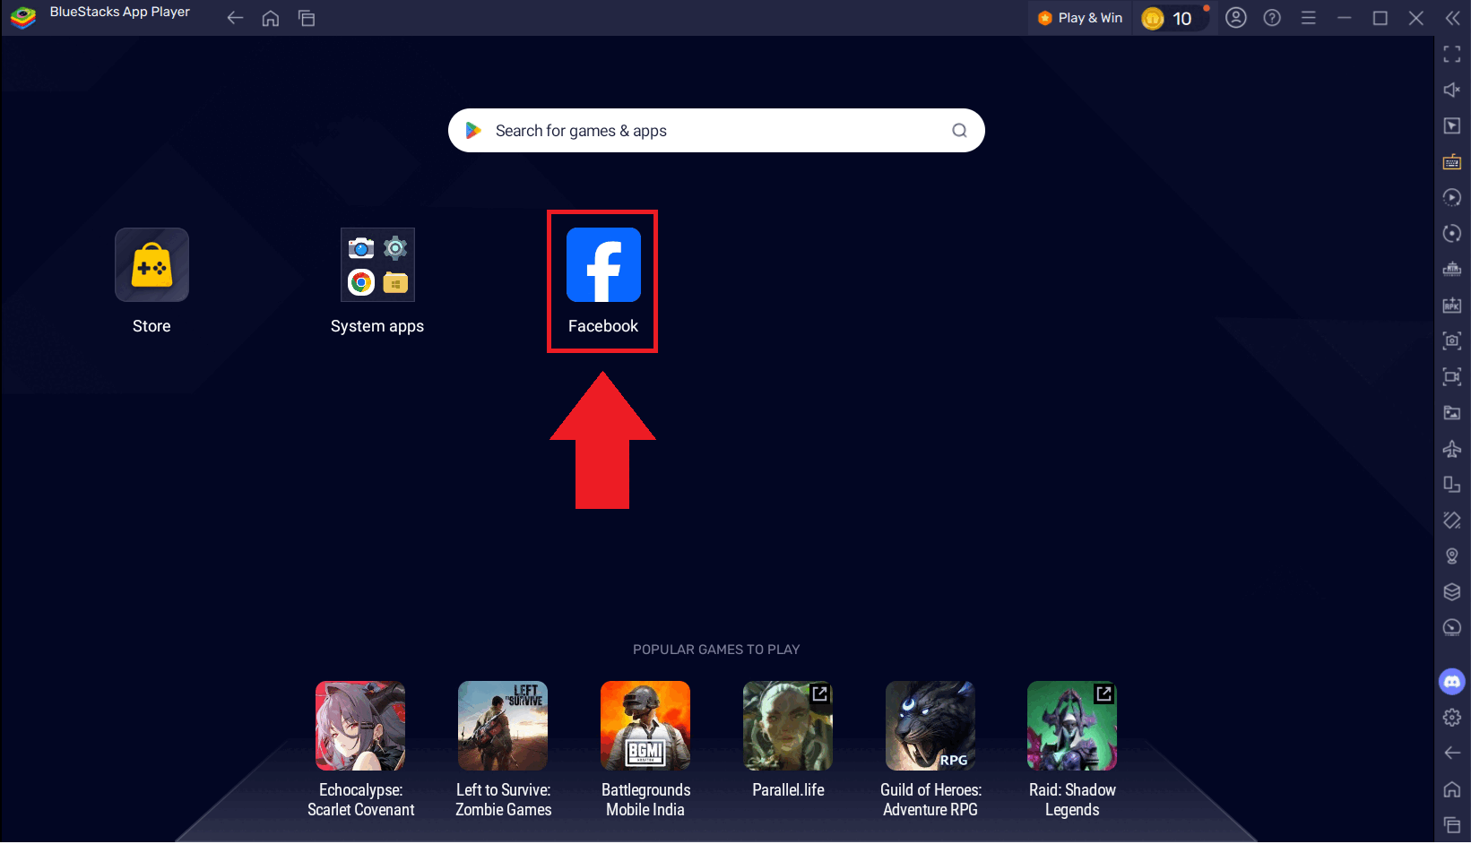Open the performance gauge icon

1452,627
